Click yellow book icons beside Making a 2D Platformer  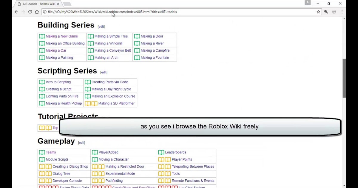tap(91, 104)
